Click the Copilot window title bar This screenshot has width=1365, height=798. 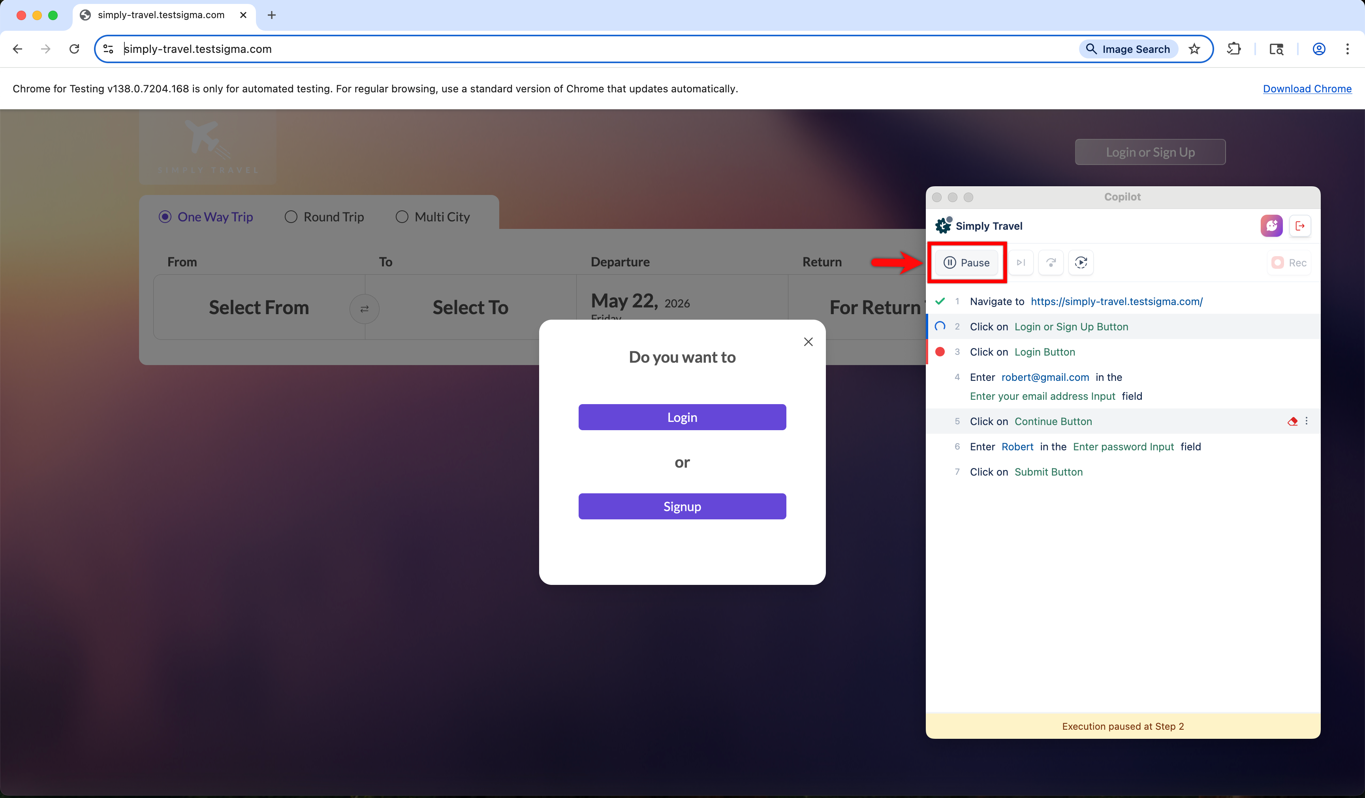[x=1123, y=197]
